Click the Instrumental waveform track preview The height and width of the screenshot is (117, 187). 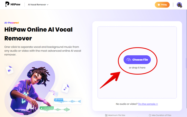55,109
